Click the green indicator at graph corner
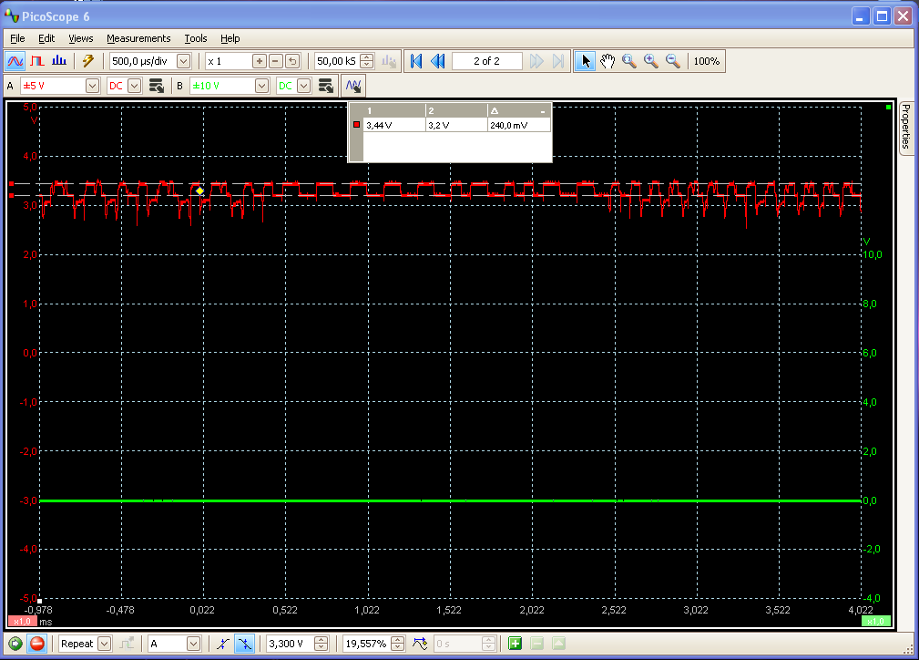Viewport: 919px width, 660px height. click(889, 108)
